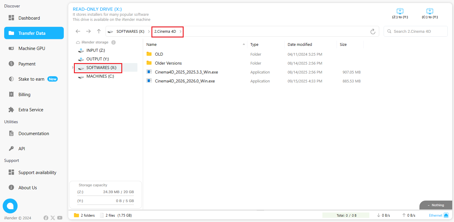Click the Ethernet connection link
The image size is (454, 222).
(x=436, y=215)
